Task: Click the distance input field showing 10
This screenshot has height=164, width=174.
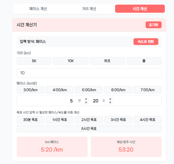Action: tap(89, 73)
